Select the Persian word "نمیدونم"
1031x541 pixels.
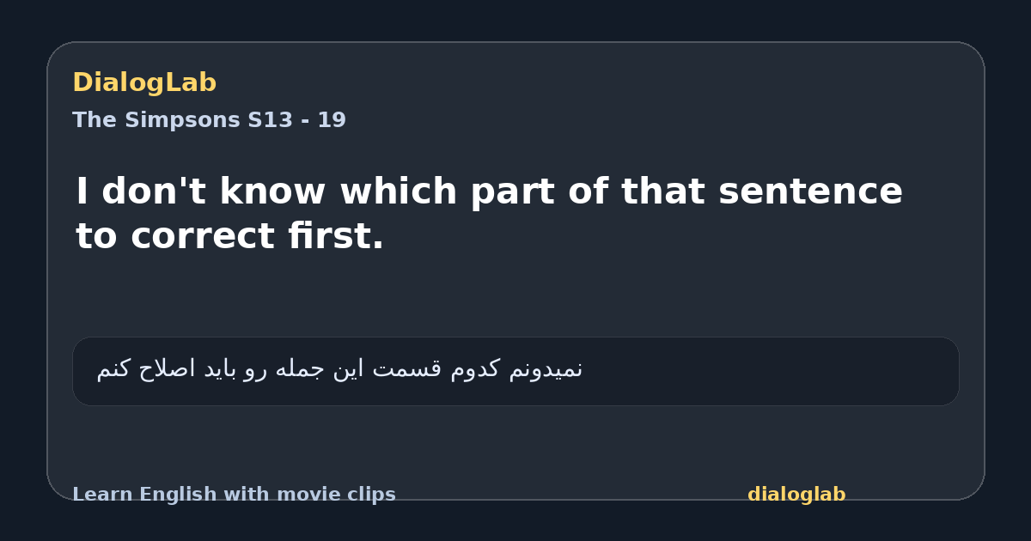[546, 369]
